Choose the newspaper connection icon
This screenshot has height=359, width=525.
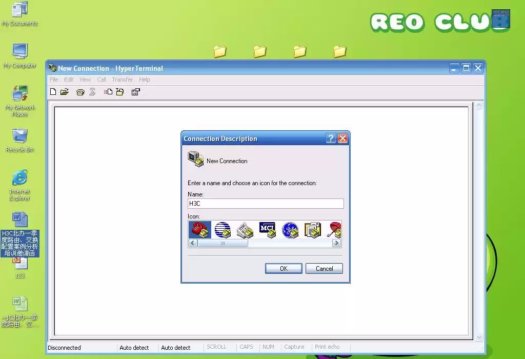(x=245, y=230)
